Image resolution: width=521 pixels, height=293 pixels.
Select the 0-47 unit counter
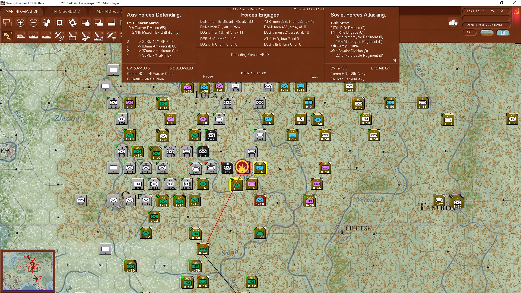pyautogui.click(x=358, y=104)
